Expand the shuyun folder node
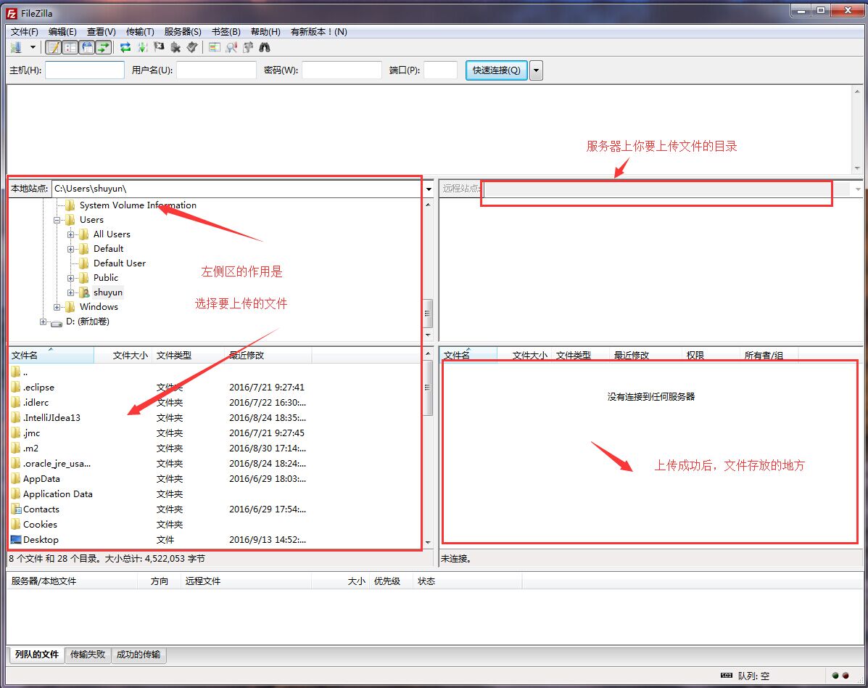Screen dimensions: 868x688 [x=71, y=292]
